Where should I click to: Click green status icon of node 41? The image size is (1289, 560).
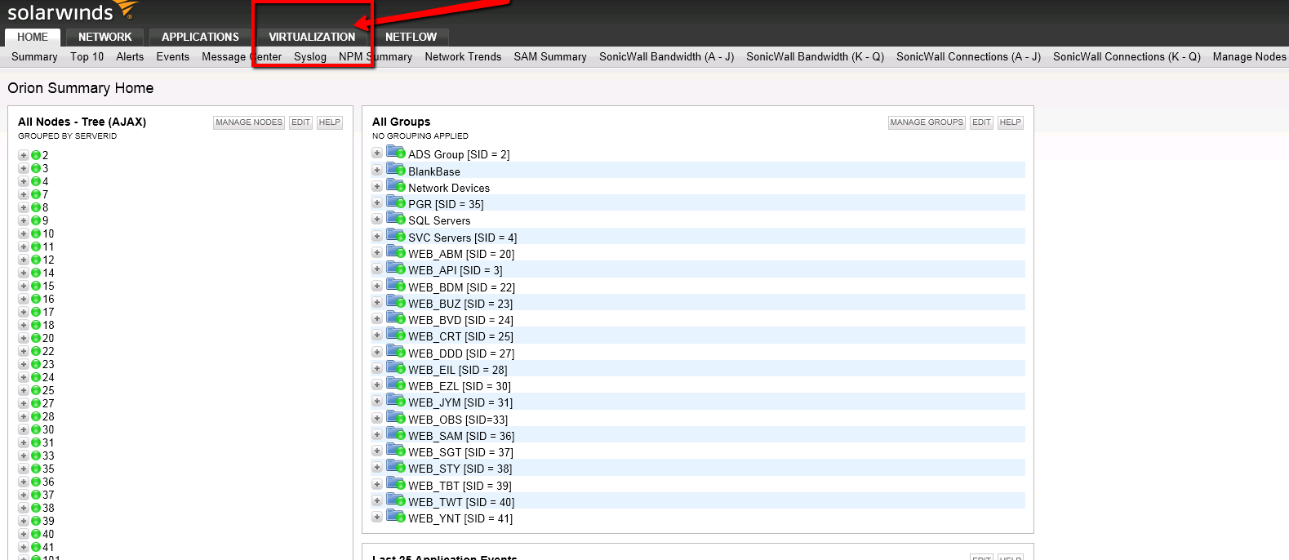[36, 547]
